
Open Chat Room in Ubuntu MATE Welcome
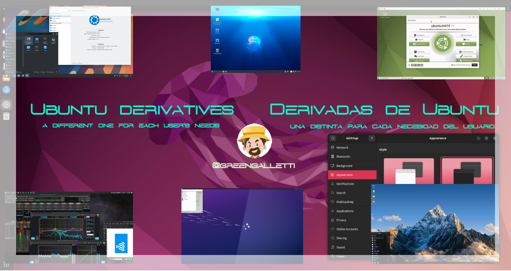click(419, 56)
